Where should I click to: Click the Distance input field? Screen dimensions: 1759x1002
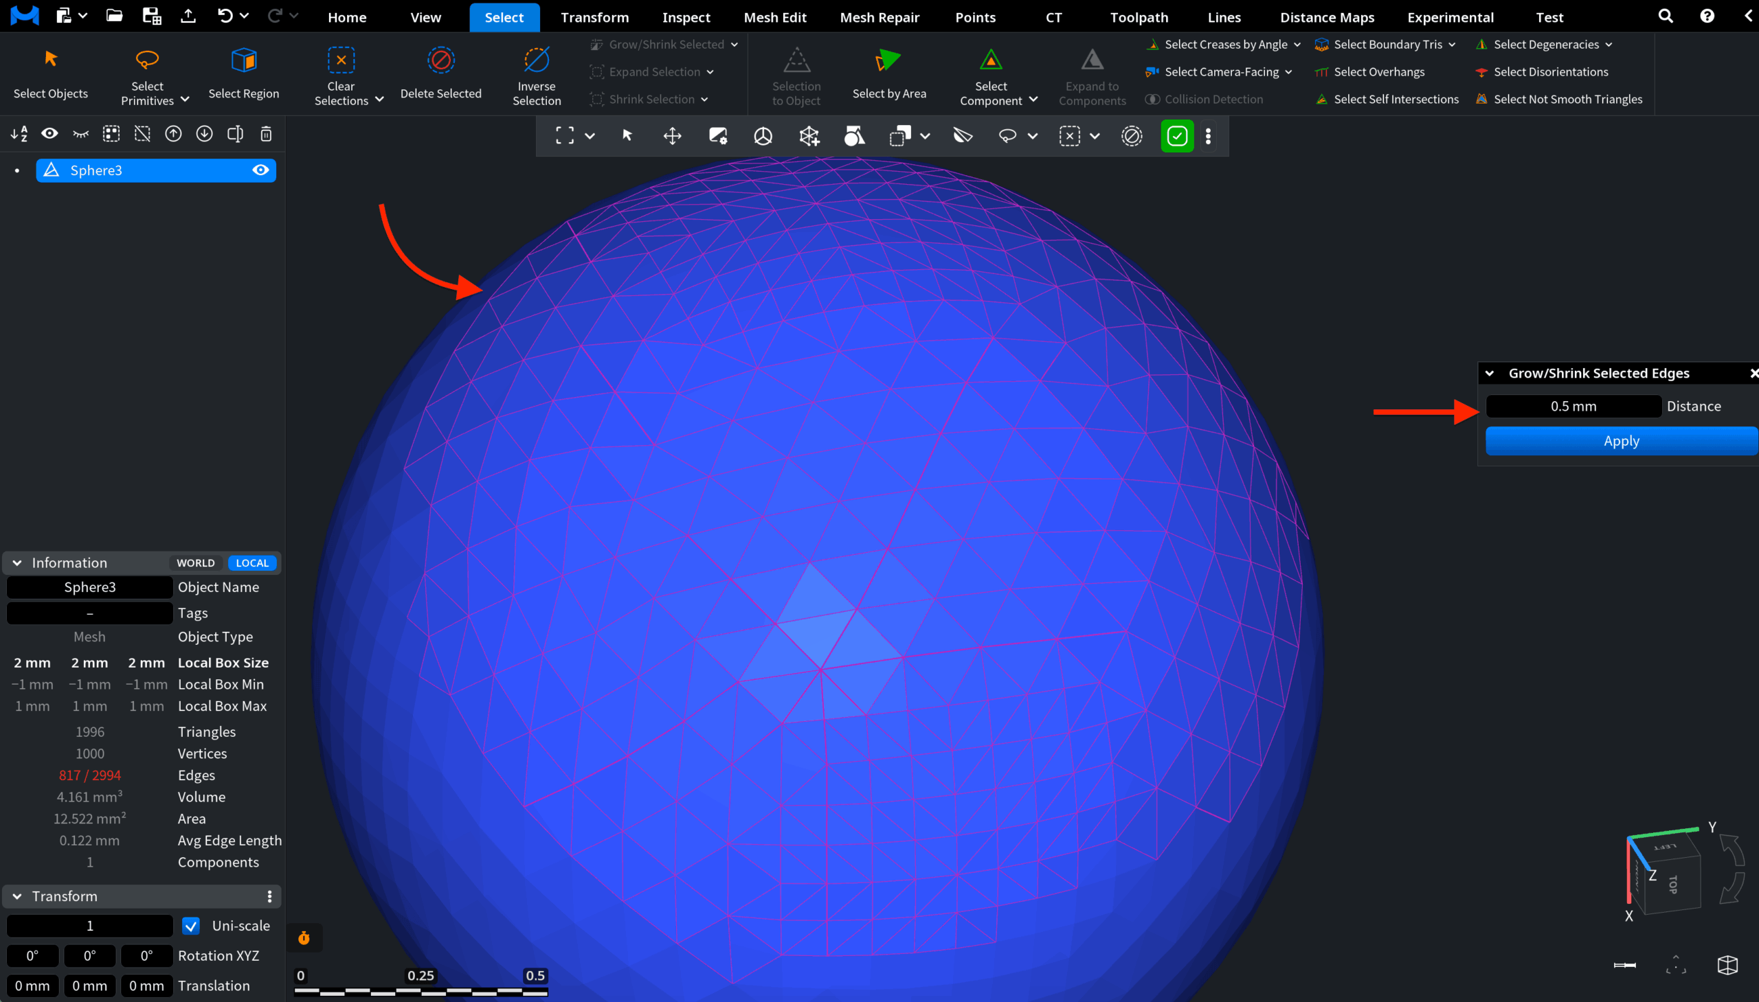pyautogui.click(x=1573, y=406)
